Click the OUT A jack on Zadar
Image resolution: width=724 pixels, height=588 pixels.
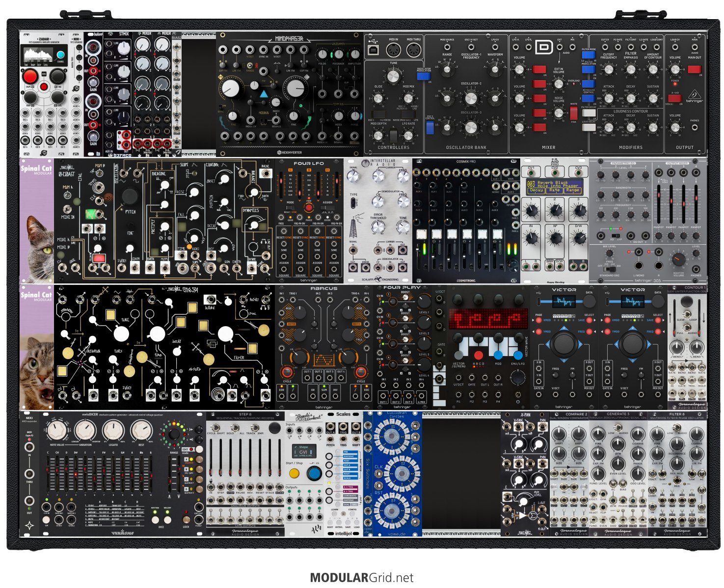pyautogui.click(x=25, y=140)
